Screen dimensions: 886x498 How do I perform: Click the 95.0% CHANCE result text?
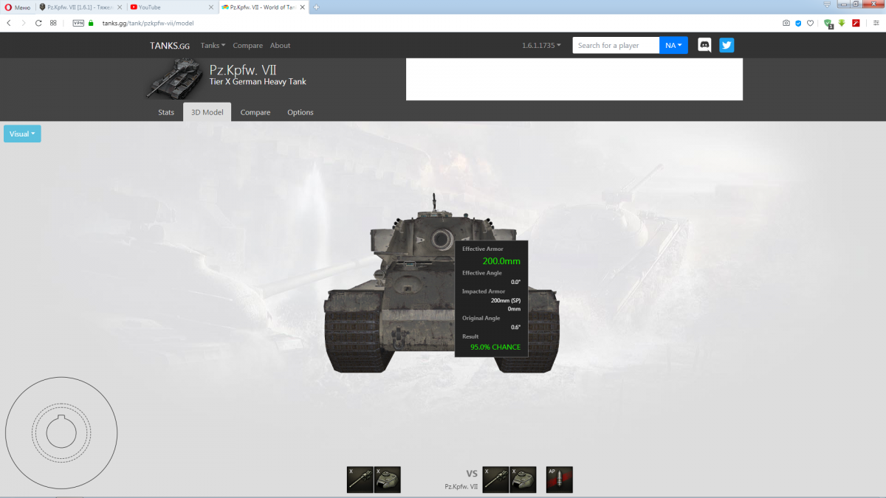coord(495,347)
